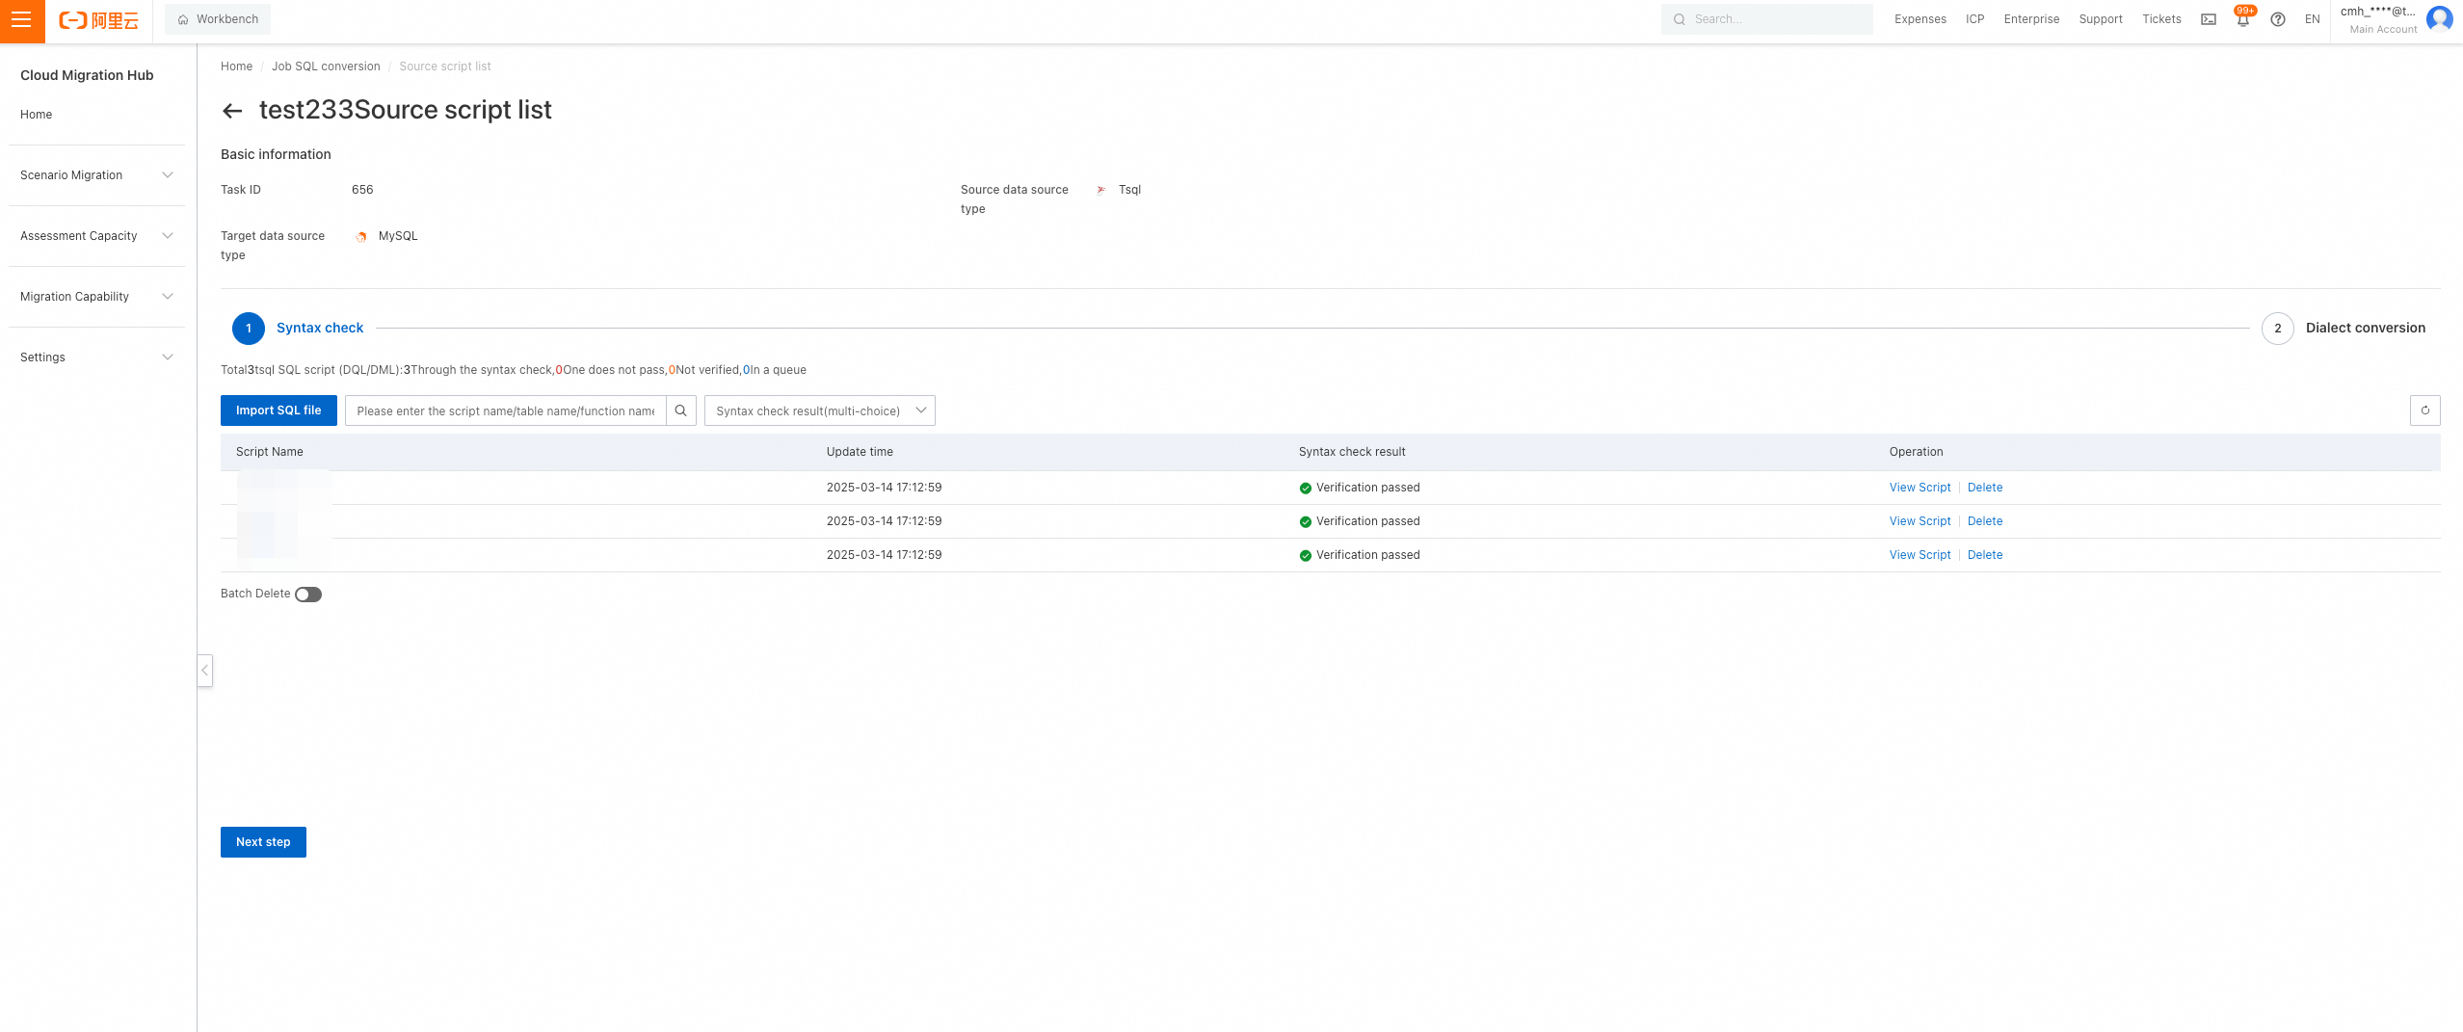Click the MySQL target type value
Image resolution: width=2463 pixels, height=1032 pixels.
[x=398, y=236]
